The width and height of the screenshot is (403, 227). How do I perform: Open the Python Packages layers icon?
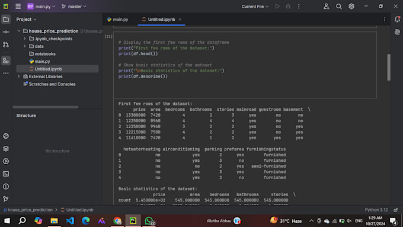coord(6,149)
